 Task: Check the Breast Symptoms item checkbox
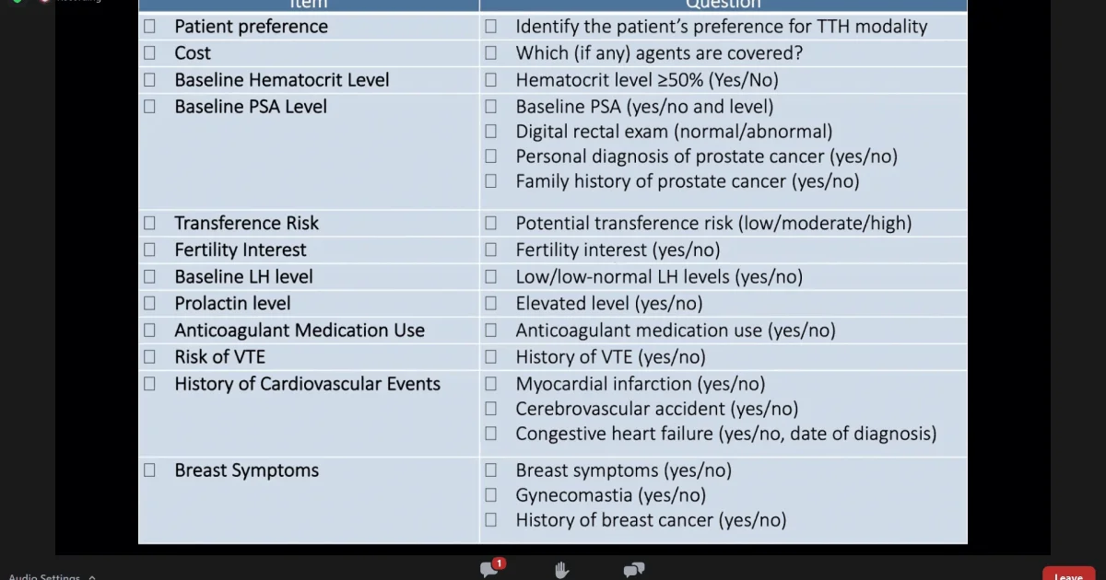tap(150, 470)
